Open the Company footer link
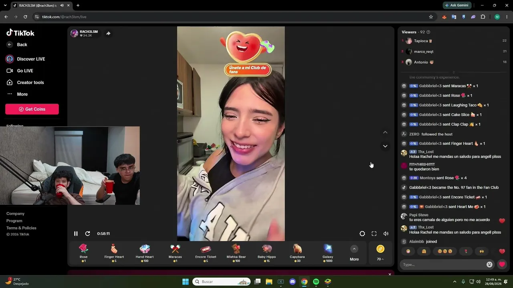This screenshot has width=513, height=288. 15,214
